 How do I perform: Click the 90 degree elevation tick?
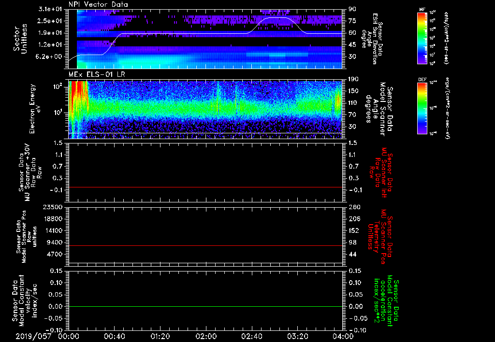352,9
